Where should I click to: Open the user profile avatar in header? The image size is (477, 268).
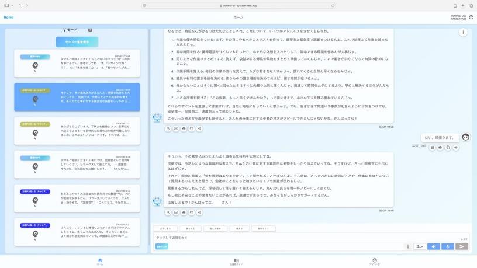tap(471, 18)
